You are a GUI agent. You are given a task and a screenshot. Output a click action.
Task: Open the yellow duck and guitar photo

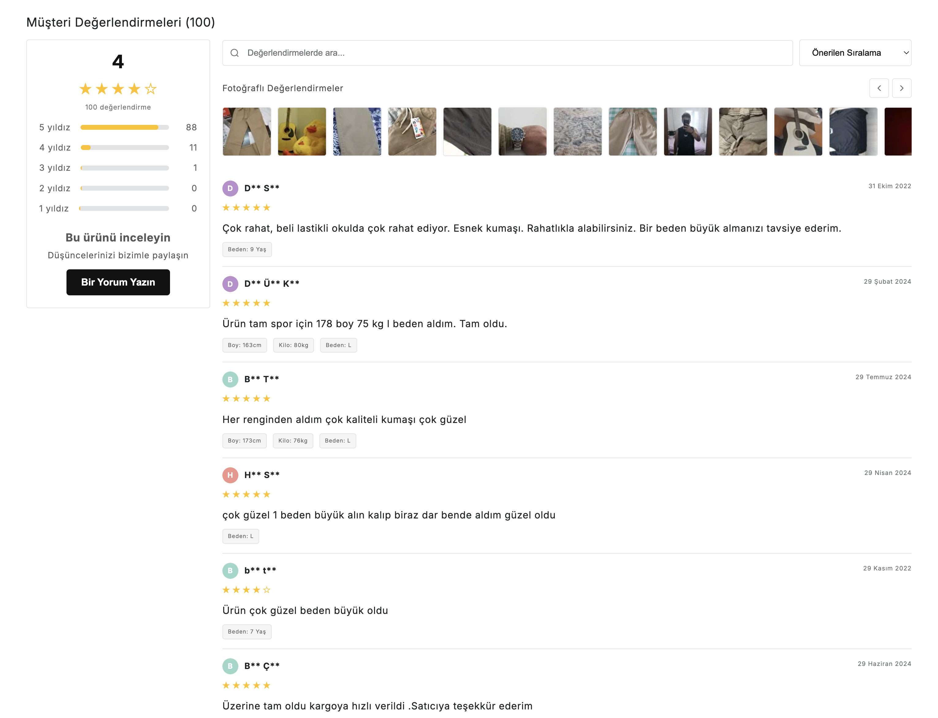[301, 132]
